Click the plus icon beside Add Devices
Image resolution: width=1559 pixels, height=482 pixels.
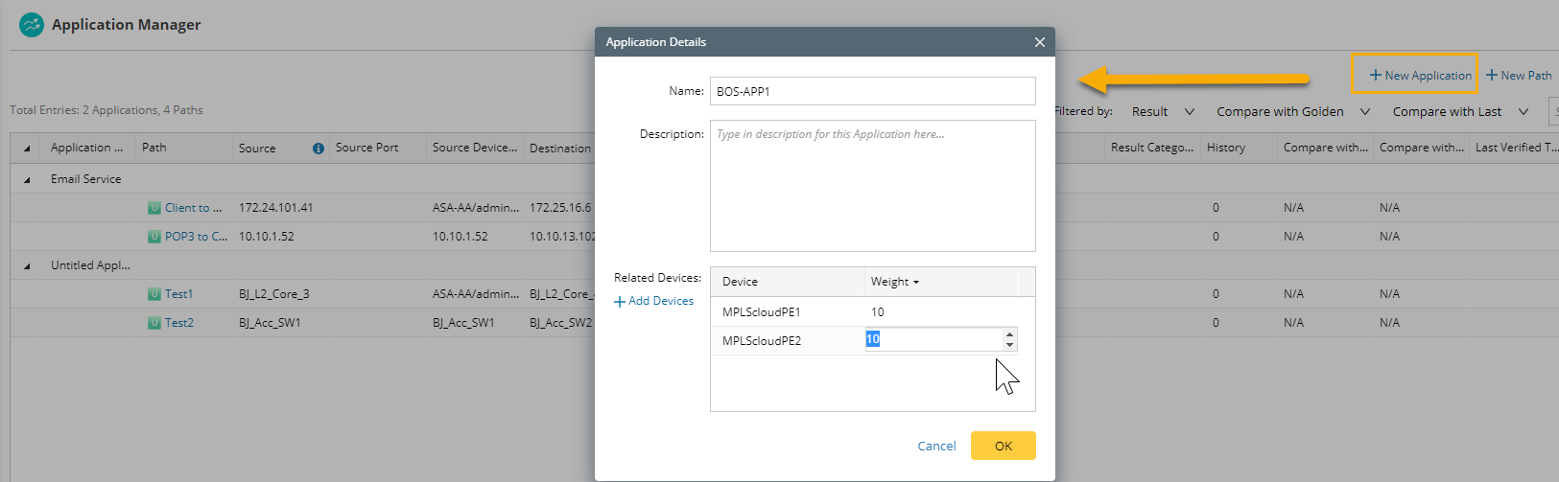(620, 302)
